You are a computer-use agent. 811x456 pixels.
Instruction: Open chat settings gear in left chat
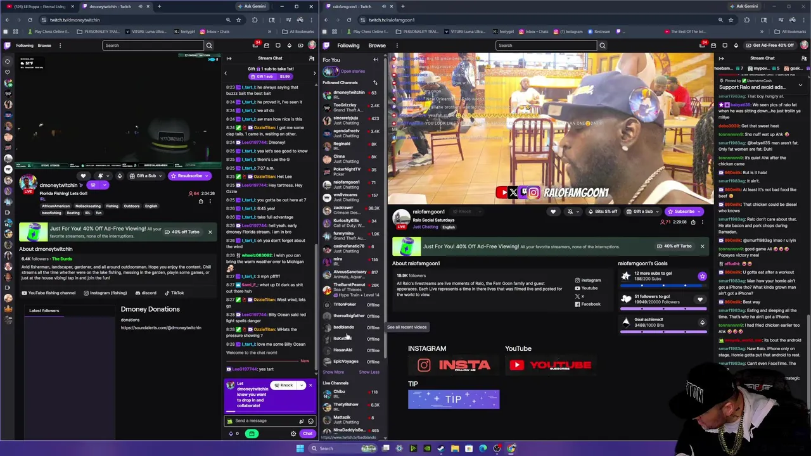(293, 434)
